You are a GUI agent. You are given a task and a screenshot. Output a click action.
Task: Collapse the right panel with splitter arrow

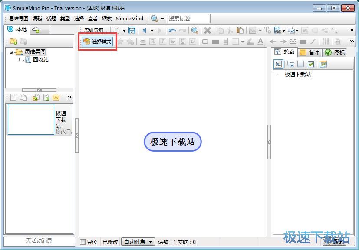point(269,142)
